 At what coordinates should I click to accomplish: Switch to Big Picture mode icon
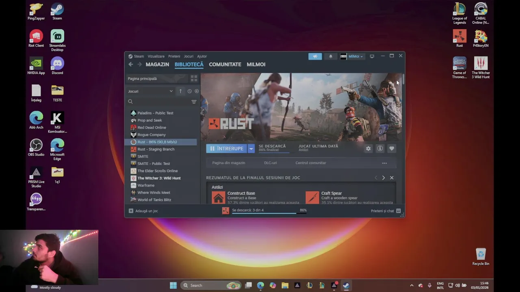tap(372, 56)
